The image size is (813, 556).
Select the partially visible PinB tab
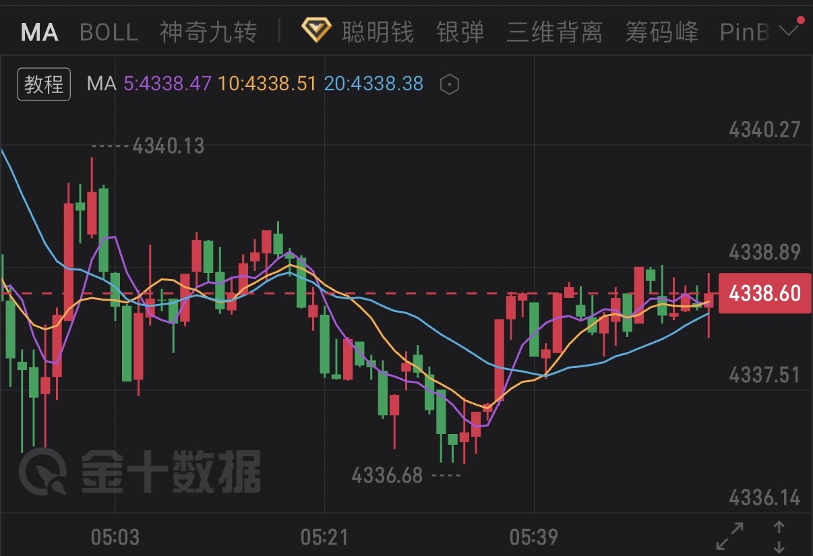point(745,32)
